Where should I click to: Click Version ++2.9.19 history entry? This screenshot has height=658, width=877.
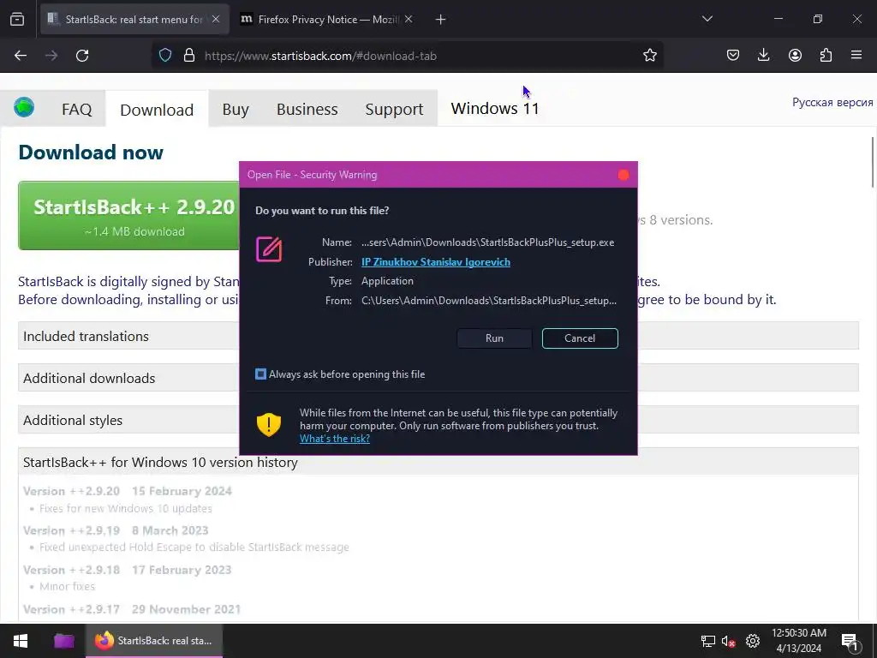[116, 530]
